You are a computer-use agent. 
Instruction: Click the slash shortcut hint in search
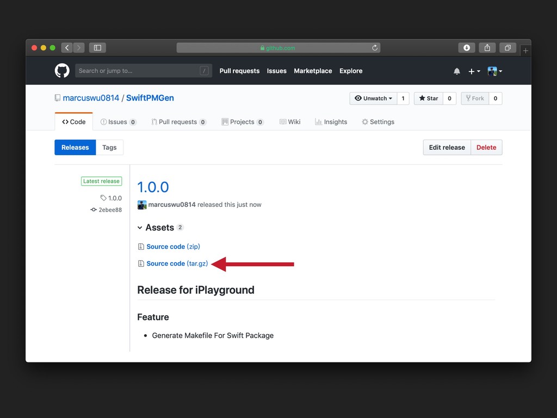point(205,71)
